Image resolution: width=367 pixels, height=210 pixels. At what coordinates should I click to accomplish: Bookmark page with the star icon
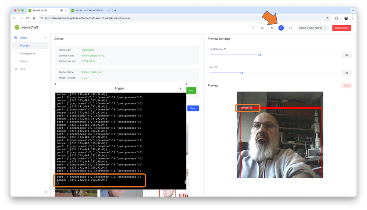(327, 18)
